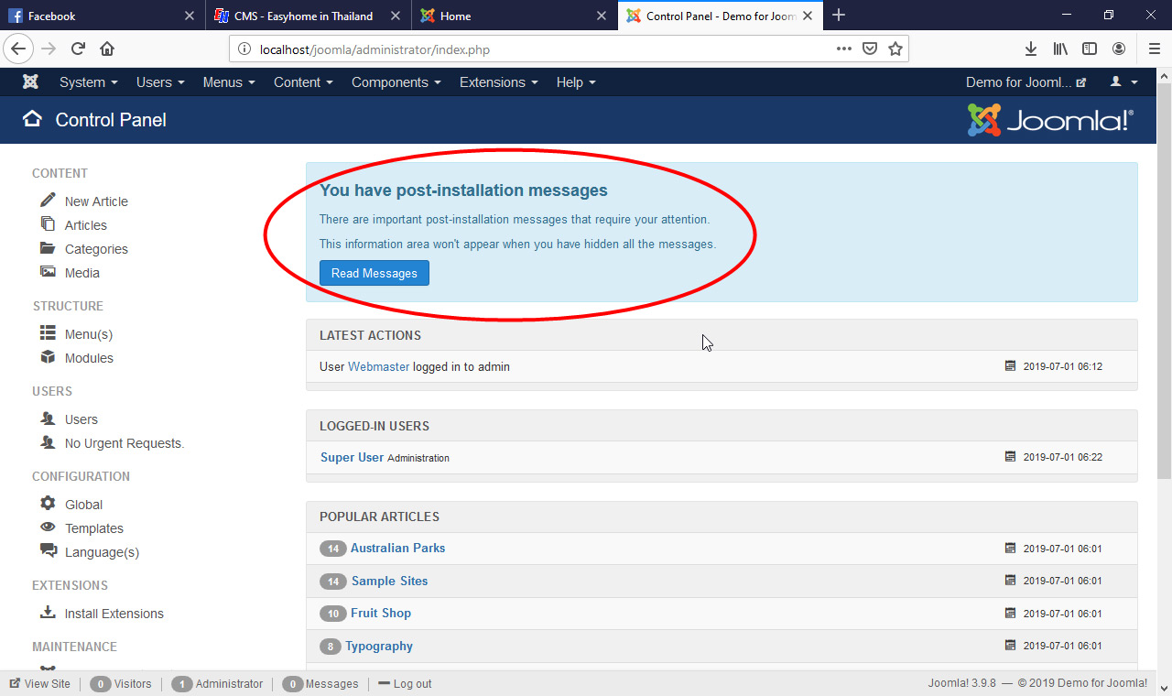Open the Help dropdown menu
Image resolution: width=1172 pixels, height=696 pixels.
pos(575,82)
